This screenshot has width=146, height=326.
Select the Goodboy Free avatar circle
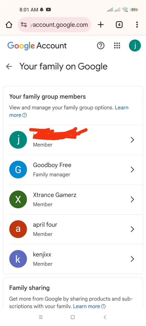[x=18, y=170]
